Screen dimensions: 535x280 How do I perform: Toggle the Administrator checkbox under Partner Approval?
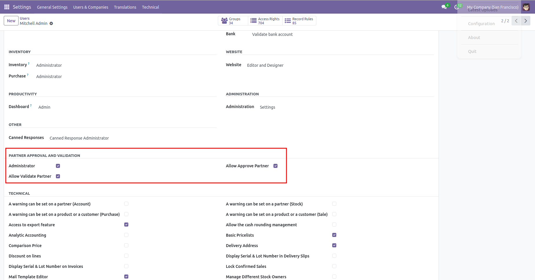pos(58,166)
